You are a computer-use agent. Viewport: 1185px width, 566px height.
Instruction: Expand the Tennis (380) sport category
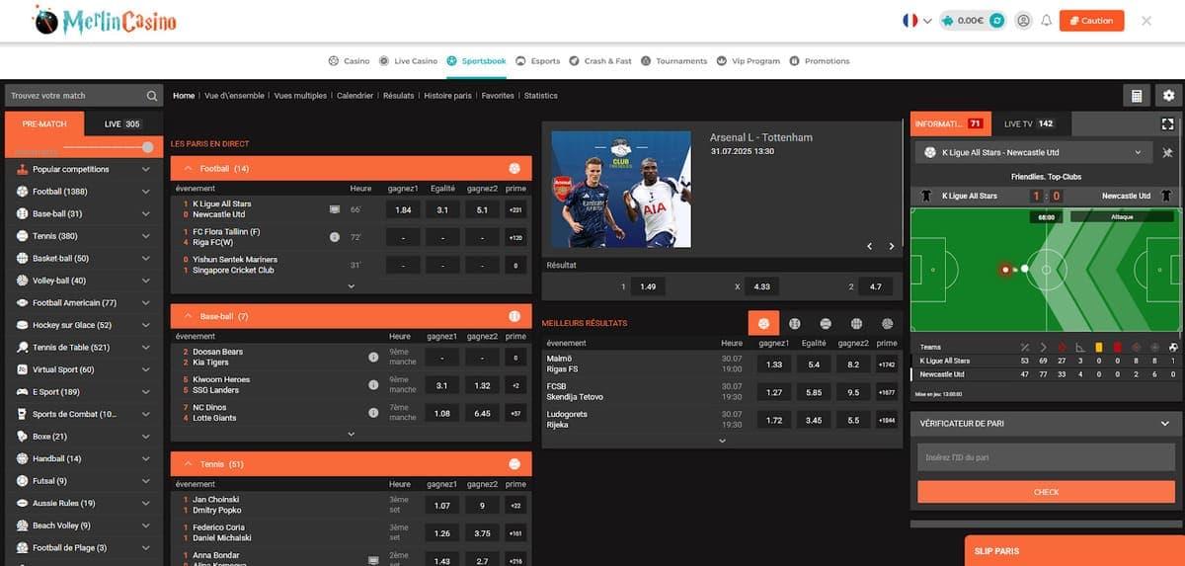146,236
